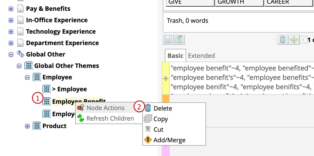Click the save (floppy disk) icon
The image size is (314, 156).
(x=168, y=39)
